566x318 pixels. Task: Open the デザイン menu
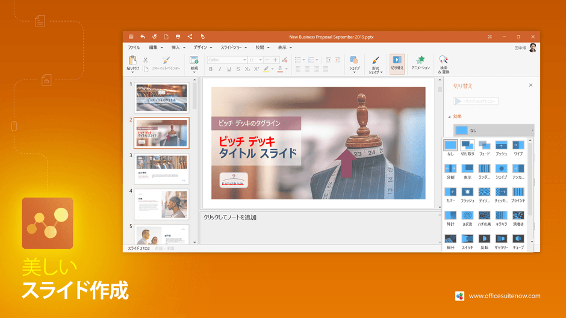pos(202,48)
